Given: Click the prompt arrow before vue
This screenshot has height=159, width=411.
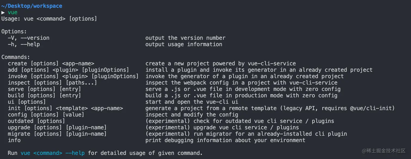Looking at the screenshot, I should [x=3, y=13].
